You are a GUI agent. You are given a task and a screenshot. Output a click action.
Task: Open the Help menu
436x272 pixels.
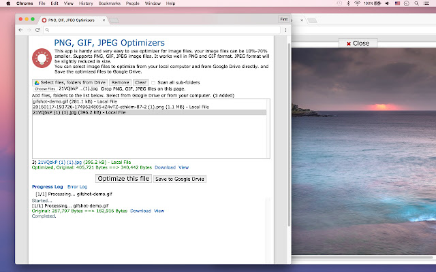[170, 3]
